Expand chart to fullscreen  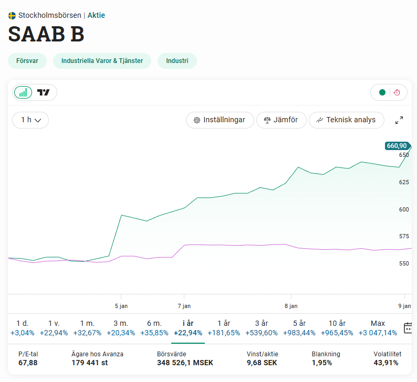[x=399, y=120]
